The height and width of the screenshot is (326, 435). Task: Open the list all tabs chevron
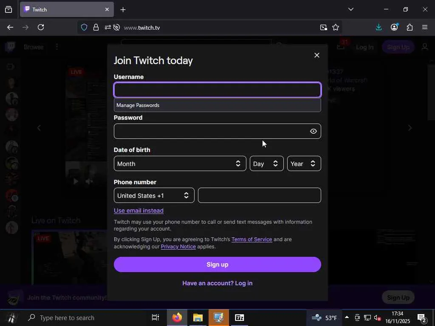pos(350,9)
